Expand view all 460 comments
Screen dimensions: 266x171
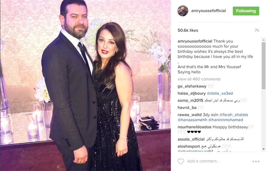(199, 79)
